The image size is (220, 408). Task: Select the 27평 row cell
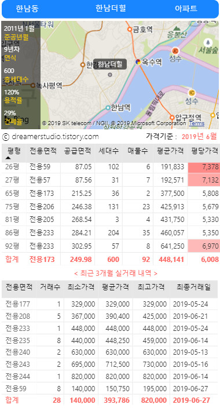[x=12, y=180]
